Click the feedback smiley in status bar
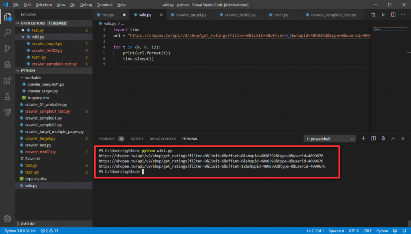 click(x=395, y=231)
